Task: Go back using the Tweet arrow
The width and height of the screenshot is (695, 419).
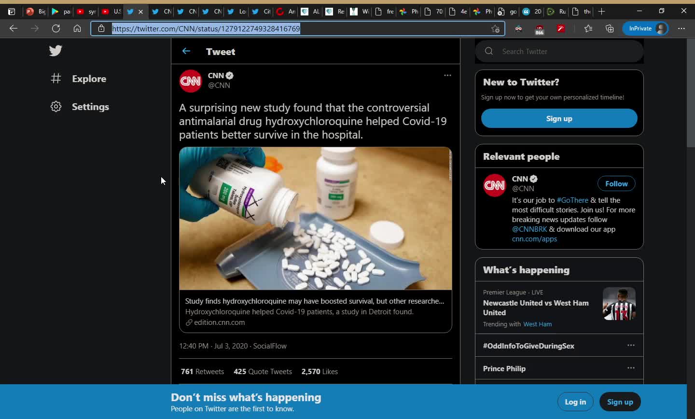Action: pos(186,51)
